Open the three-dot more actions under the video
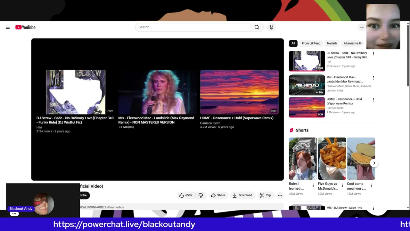Viewport: 410px width, 231px height. [x=280, y=195]
